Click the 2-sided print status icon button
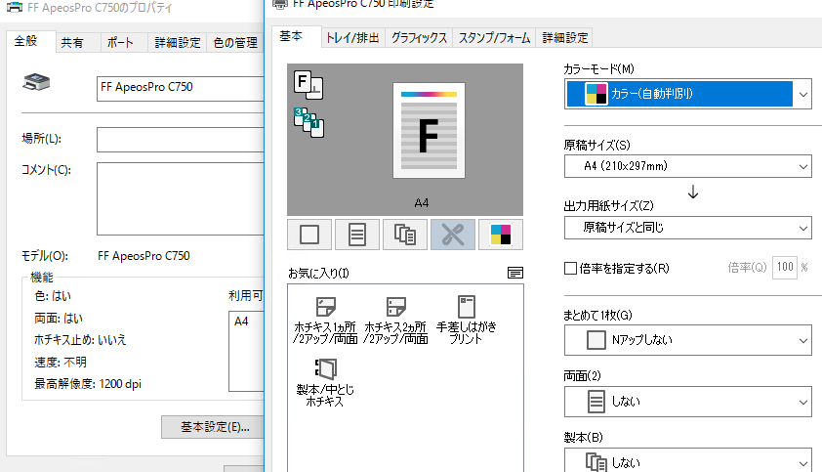Screen dimensions: 822x472 pos(357,235)
